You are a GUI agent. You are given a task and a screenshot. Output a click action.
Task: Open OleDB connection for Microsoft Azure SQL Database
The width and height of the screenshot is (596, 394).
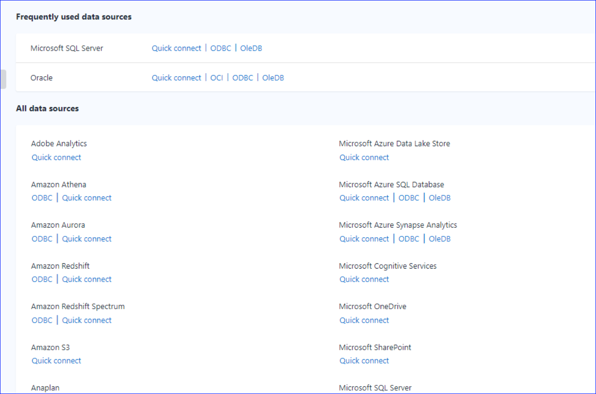point(439,198)
